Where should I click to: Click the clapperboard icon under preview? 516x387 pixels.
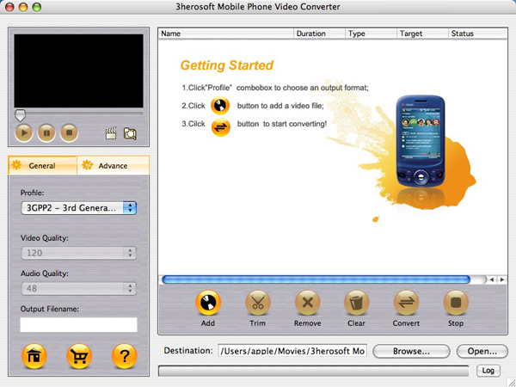click(111, 133)
